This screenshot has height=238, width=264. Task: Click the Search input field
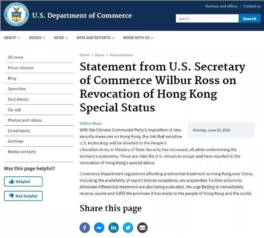207,18
